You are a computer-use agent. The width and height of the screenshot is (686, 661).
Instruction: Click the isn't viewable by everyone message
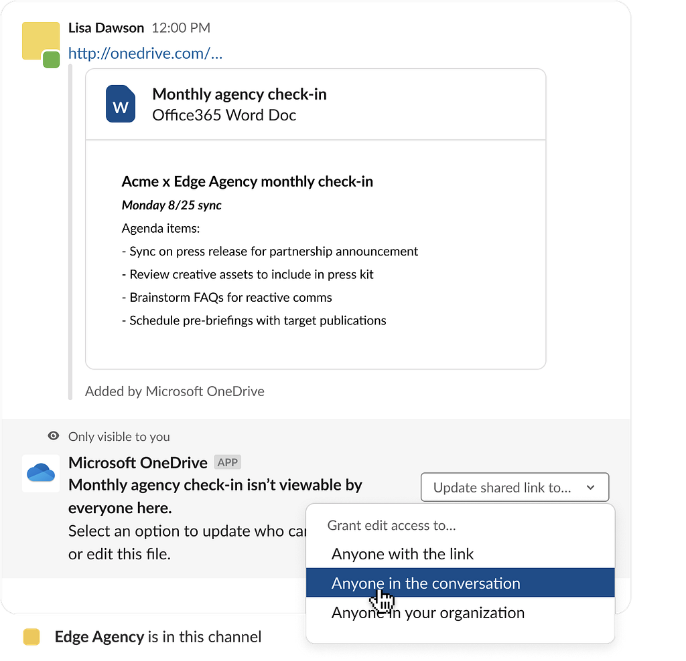pos(215,496)
